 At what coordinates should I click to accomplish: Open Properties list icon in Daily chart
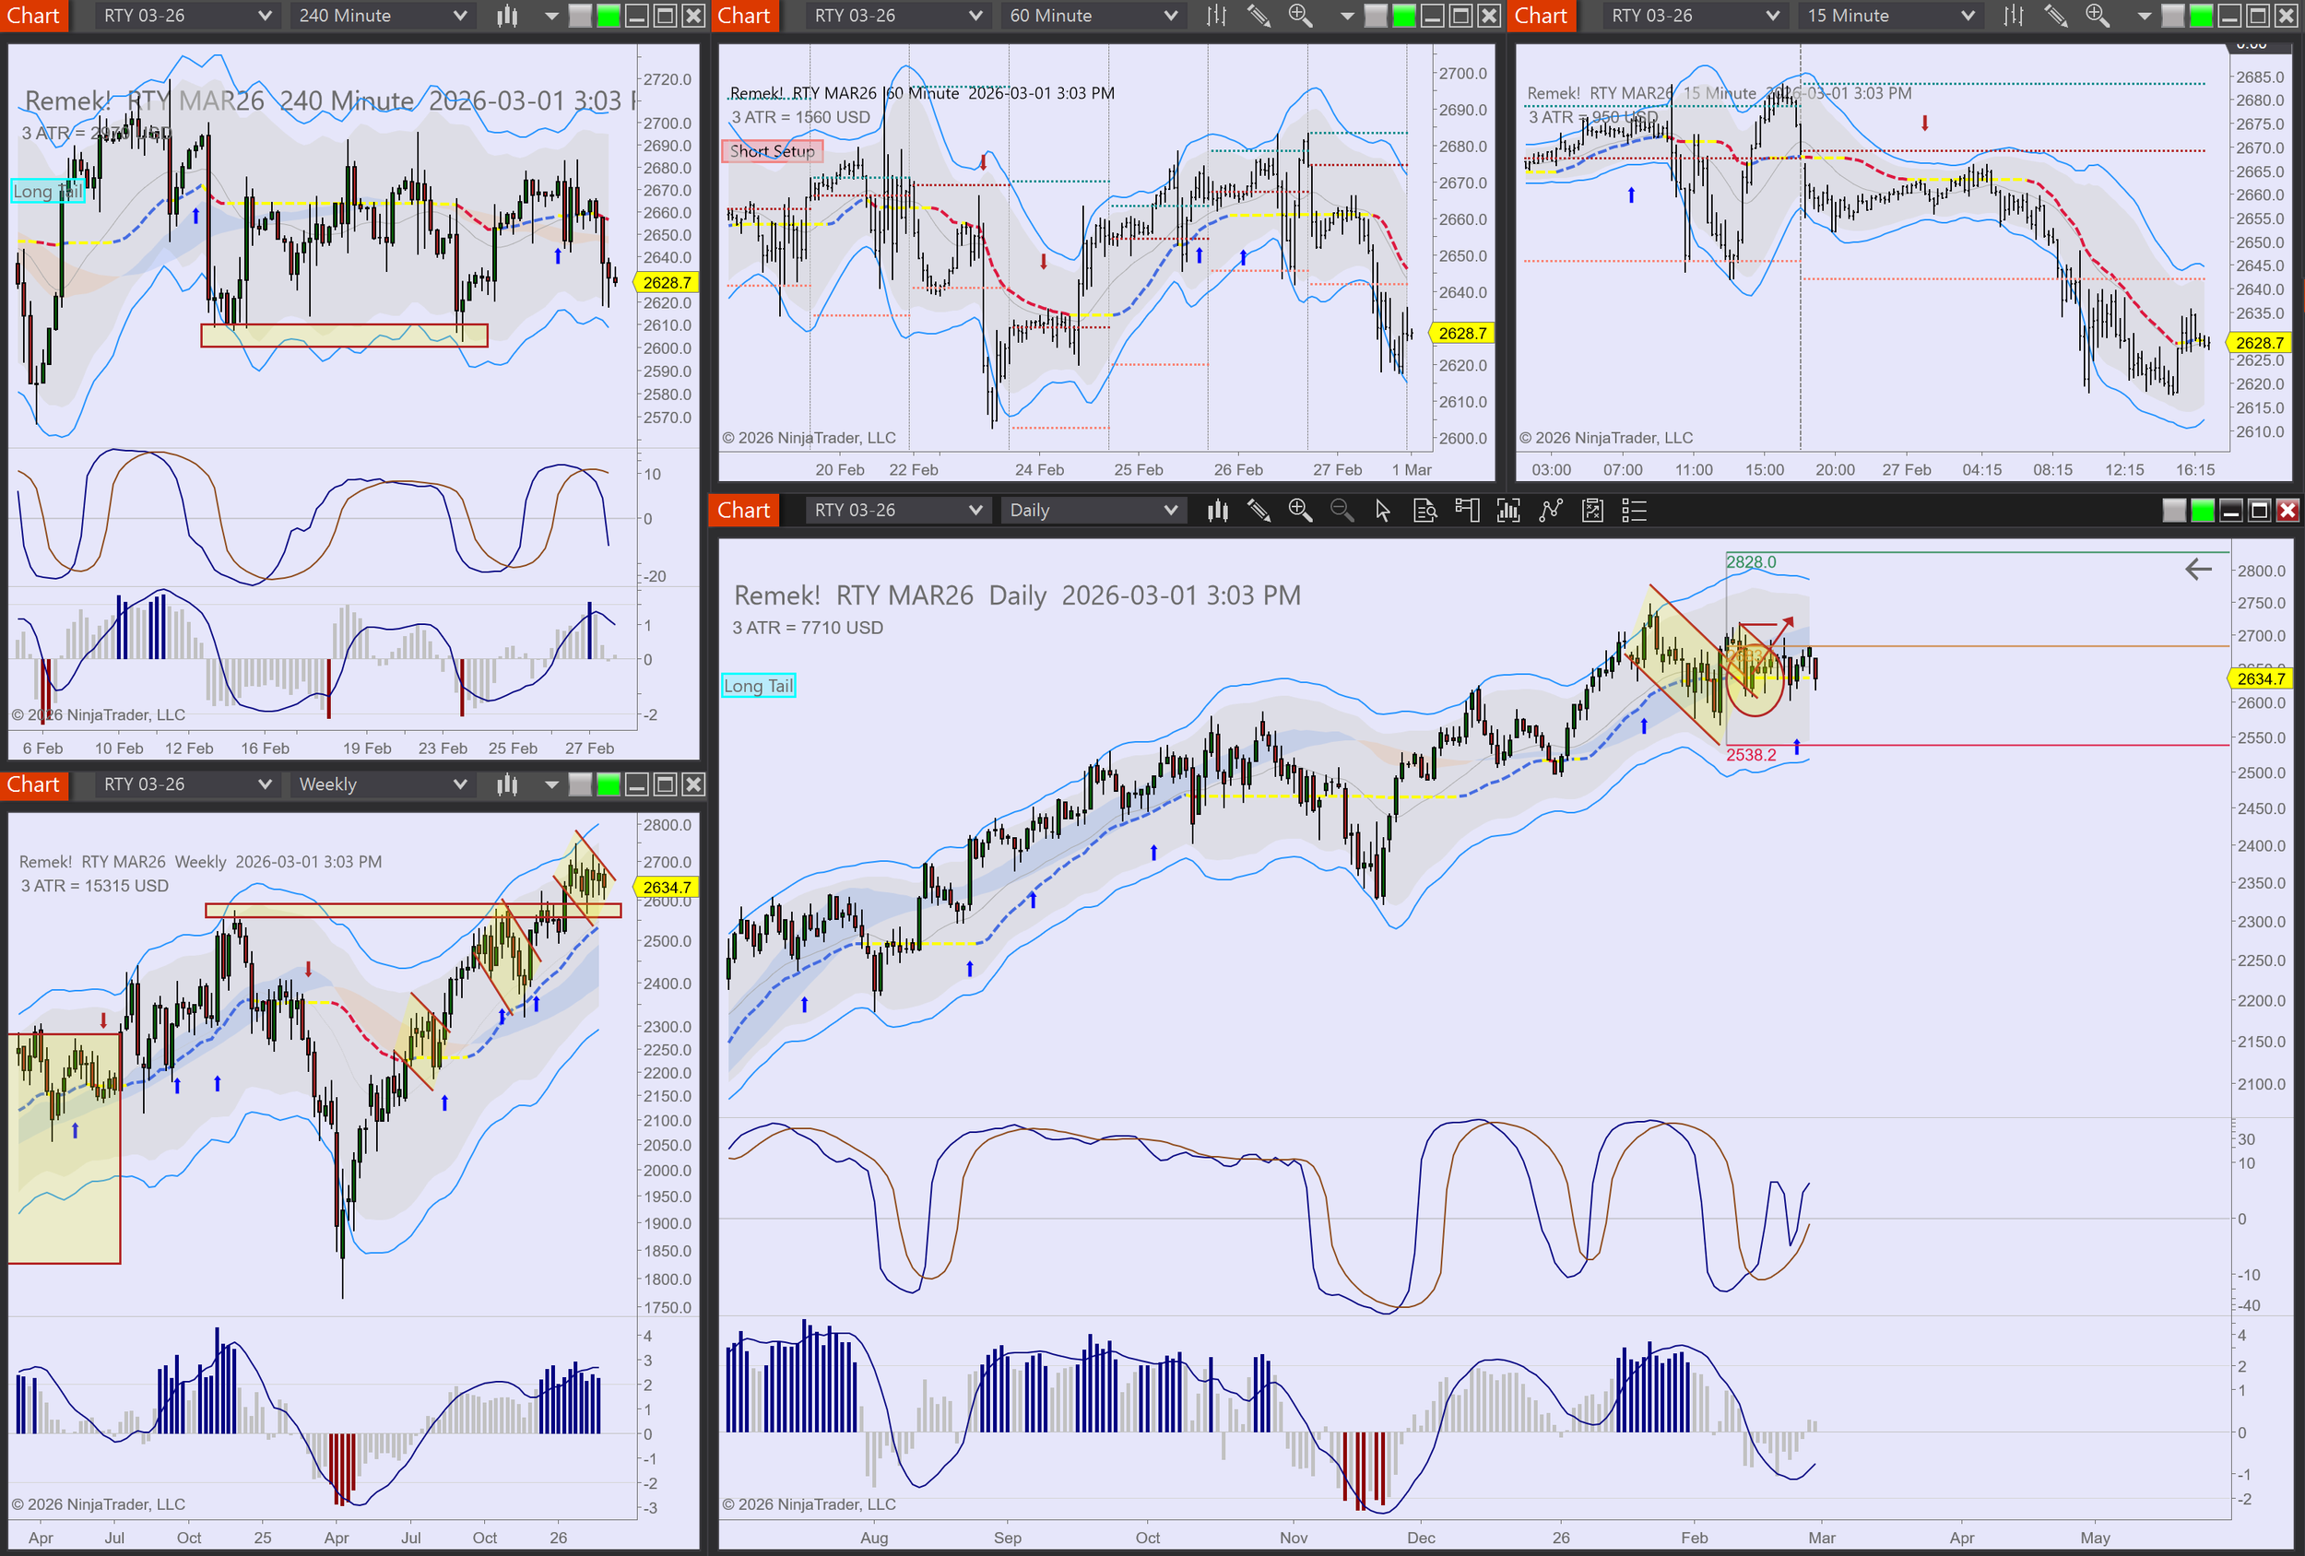pyautogui.click(x=1634, y=511)
